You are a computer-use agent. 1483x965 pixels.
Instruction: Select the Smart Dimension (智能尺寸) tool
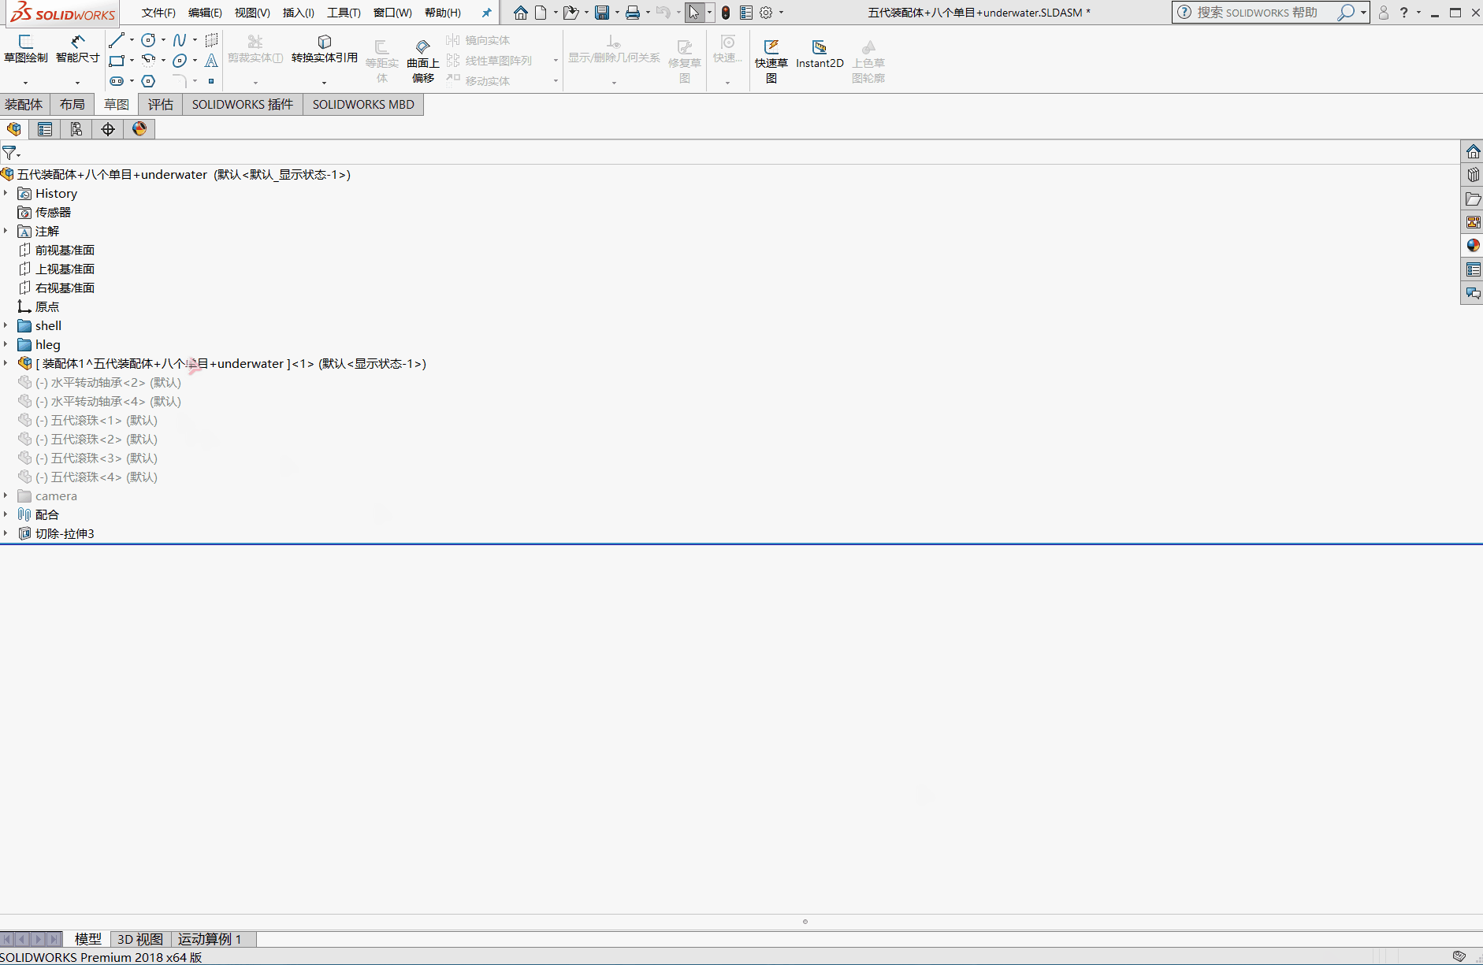(77, 49)
